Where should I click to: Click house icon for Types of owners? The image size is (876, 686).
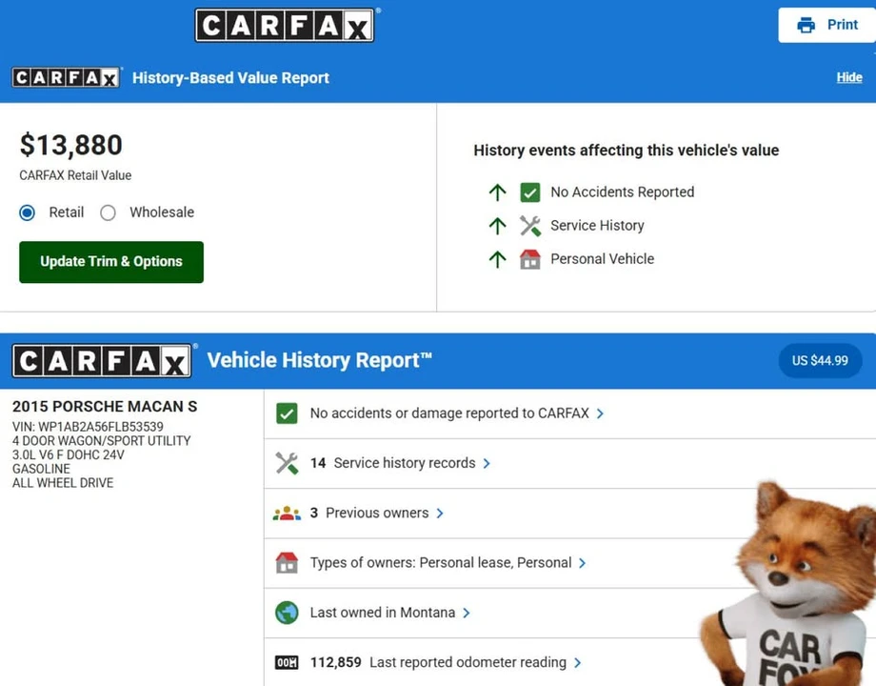coord(287,563)
